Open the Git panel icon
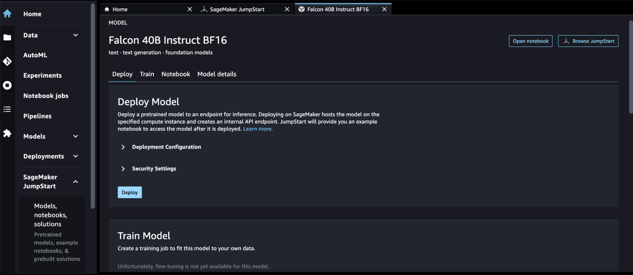Image resolution: width=633 pixels, height=275 pixels. 7,61
